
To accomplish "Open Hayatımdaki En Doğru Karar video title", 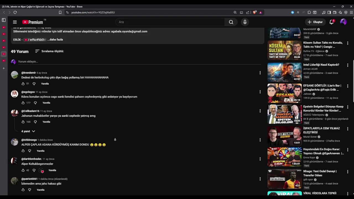I will [324, 151].
